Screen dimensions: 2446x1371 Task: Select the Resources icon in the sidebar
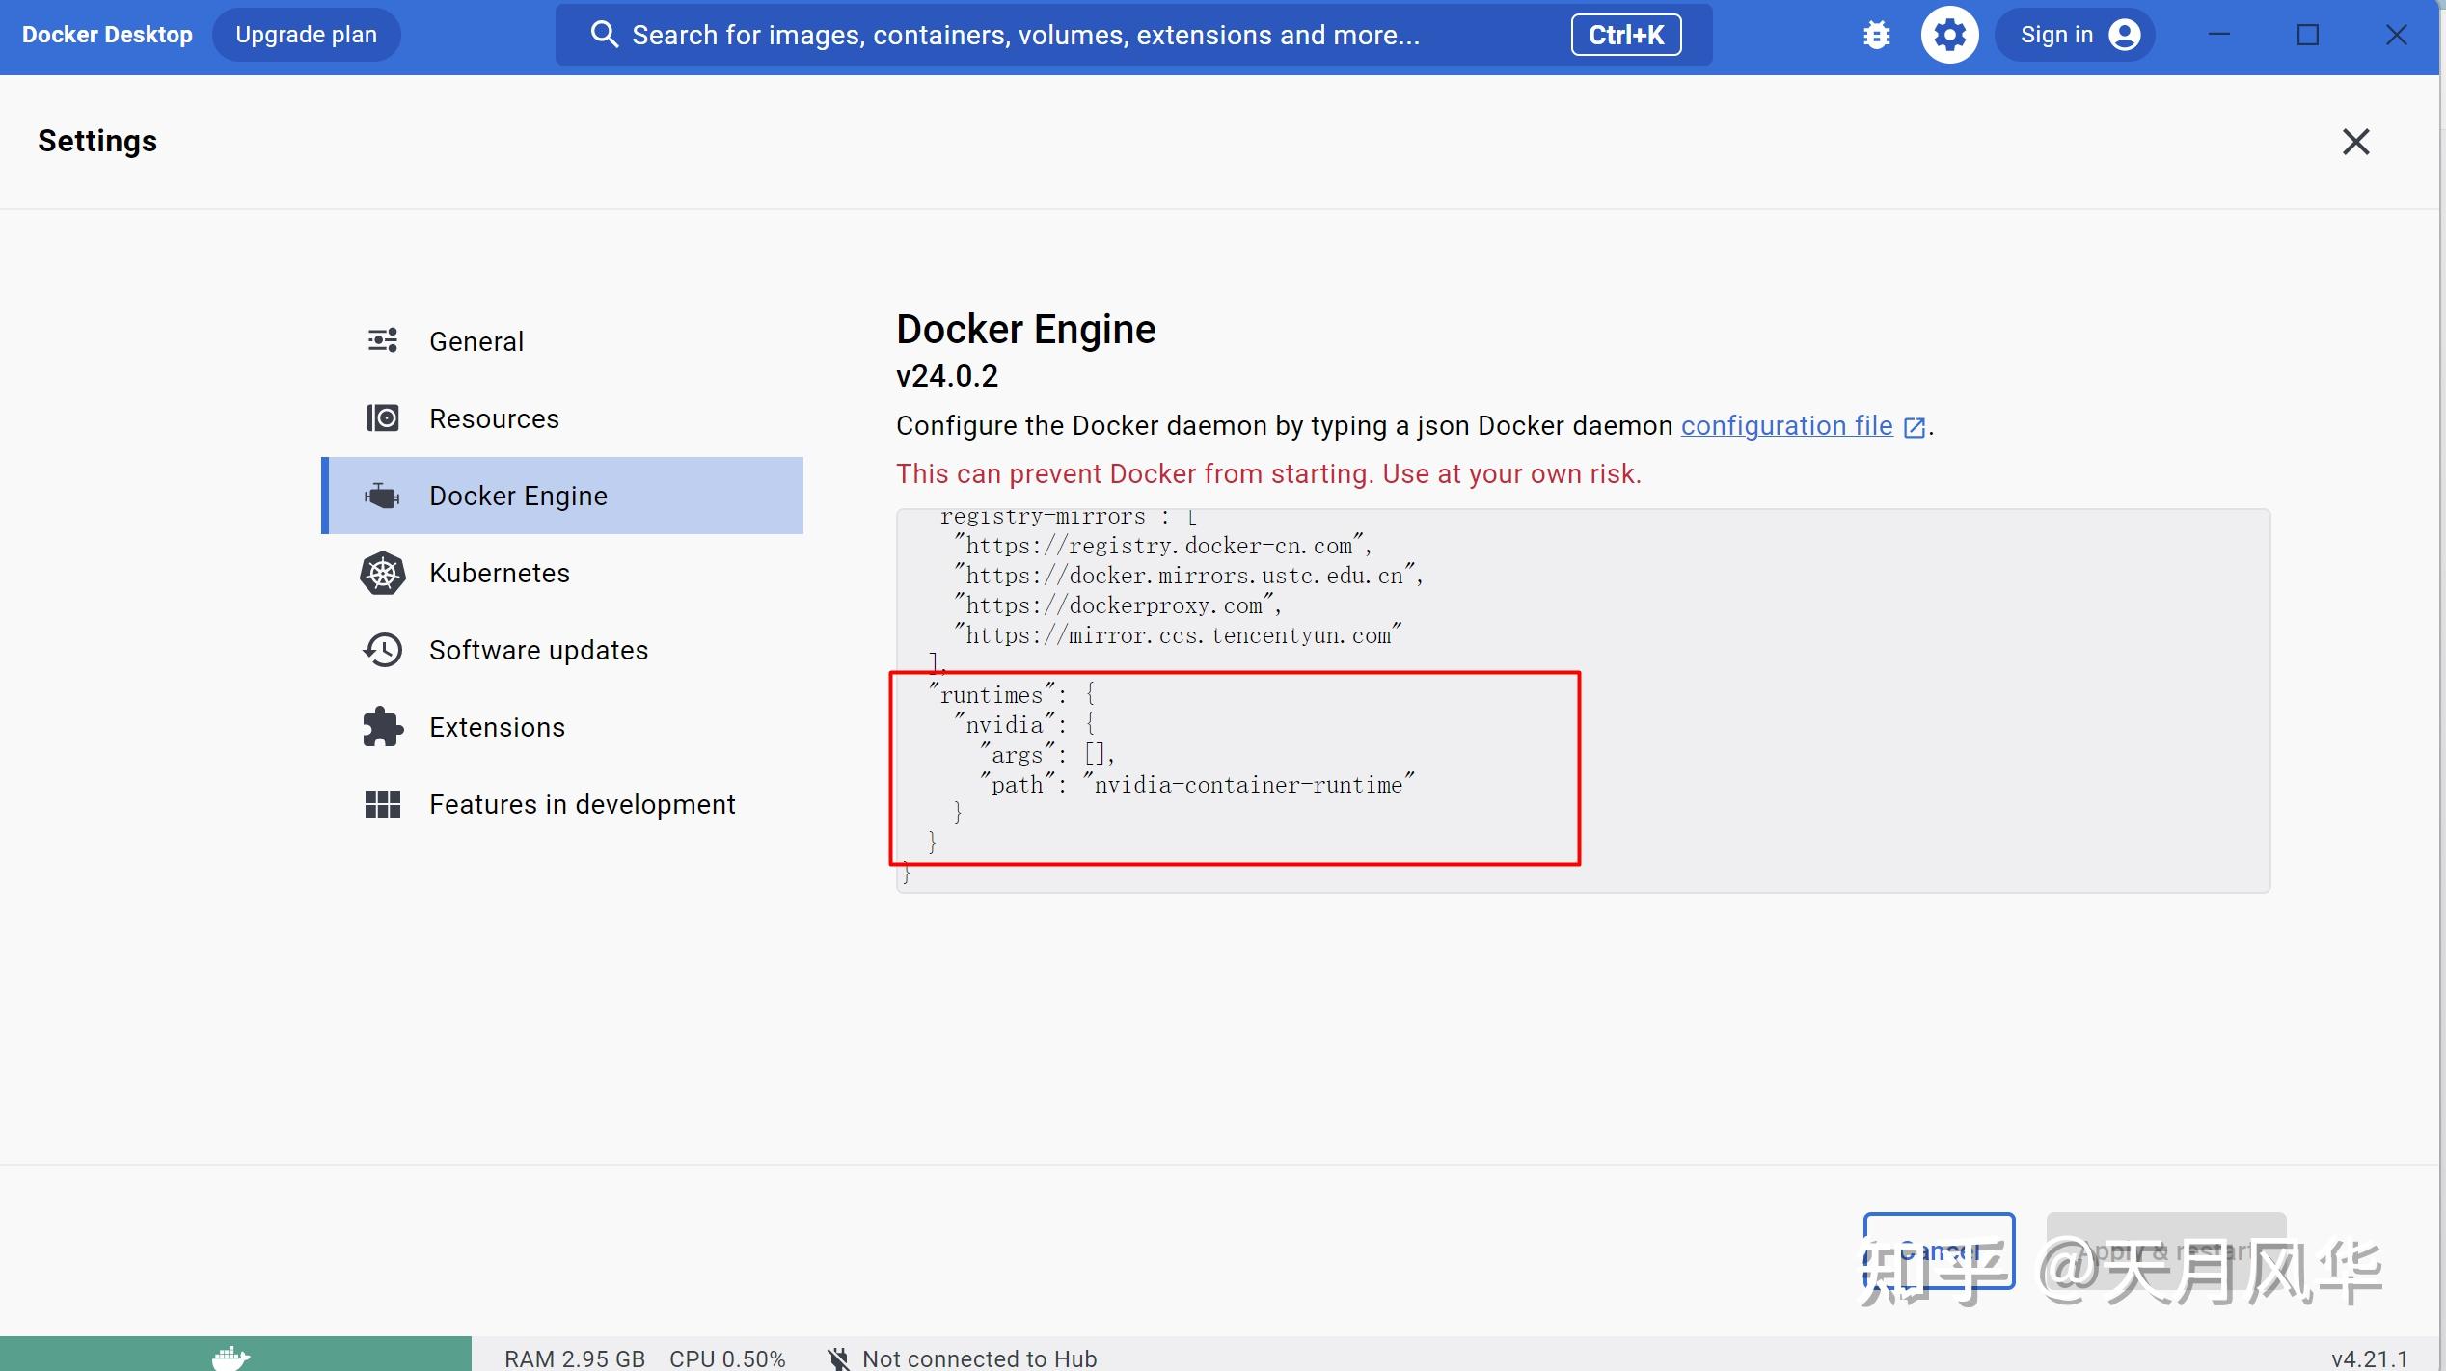[383, 417]
